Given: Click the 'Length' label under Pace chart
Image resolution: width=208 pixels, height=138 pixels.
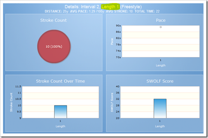Looking at the screenshot, I should [x=161, y=65].
